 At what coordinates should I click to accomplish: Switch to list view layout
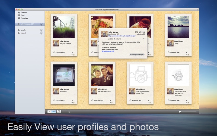pyautogui.click(x=50, y=112)
